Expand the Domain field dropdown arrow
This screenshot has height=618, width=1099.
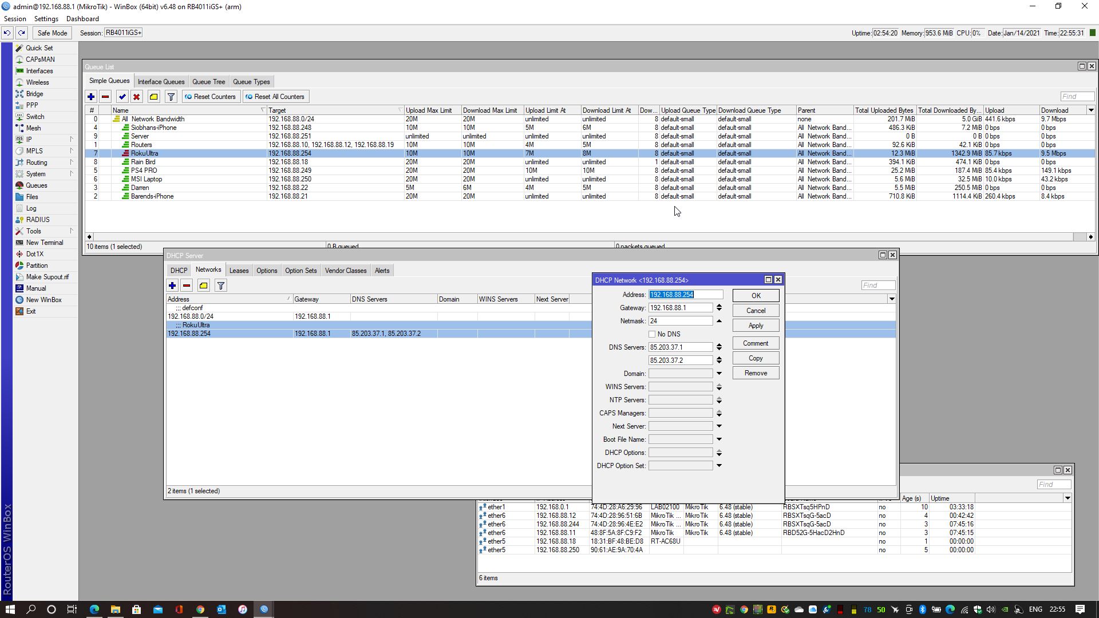pos(719,374)
